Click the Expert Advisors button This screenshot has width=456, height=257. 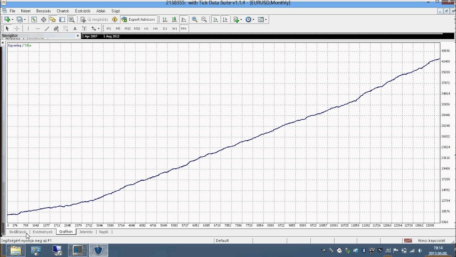(x=139, y=20)
